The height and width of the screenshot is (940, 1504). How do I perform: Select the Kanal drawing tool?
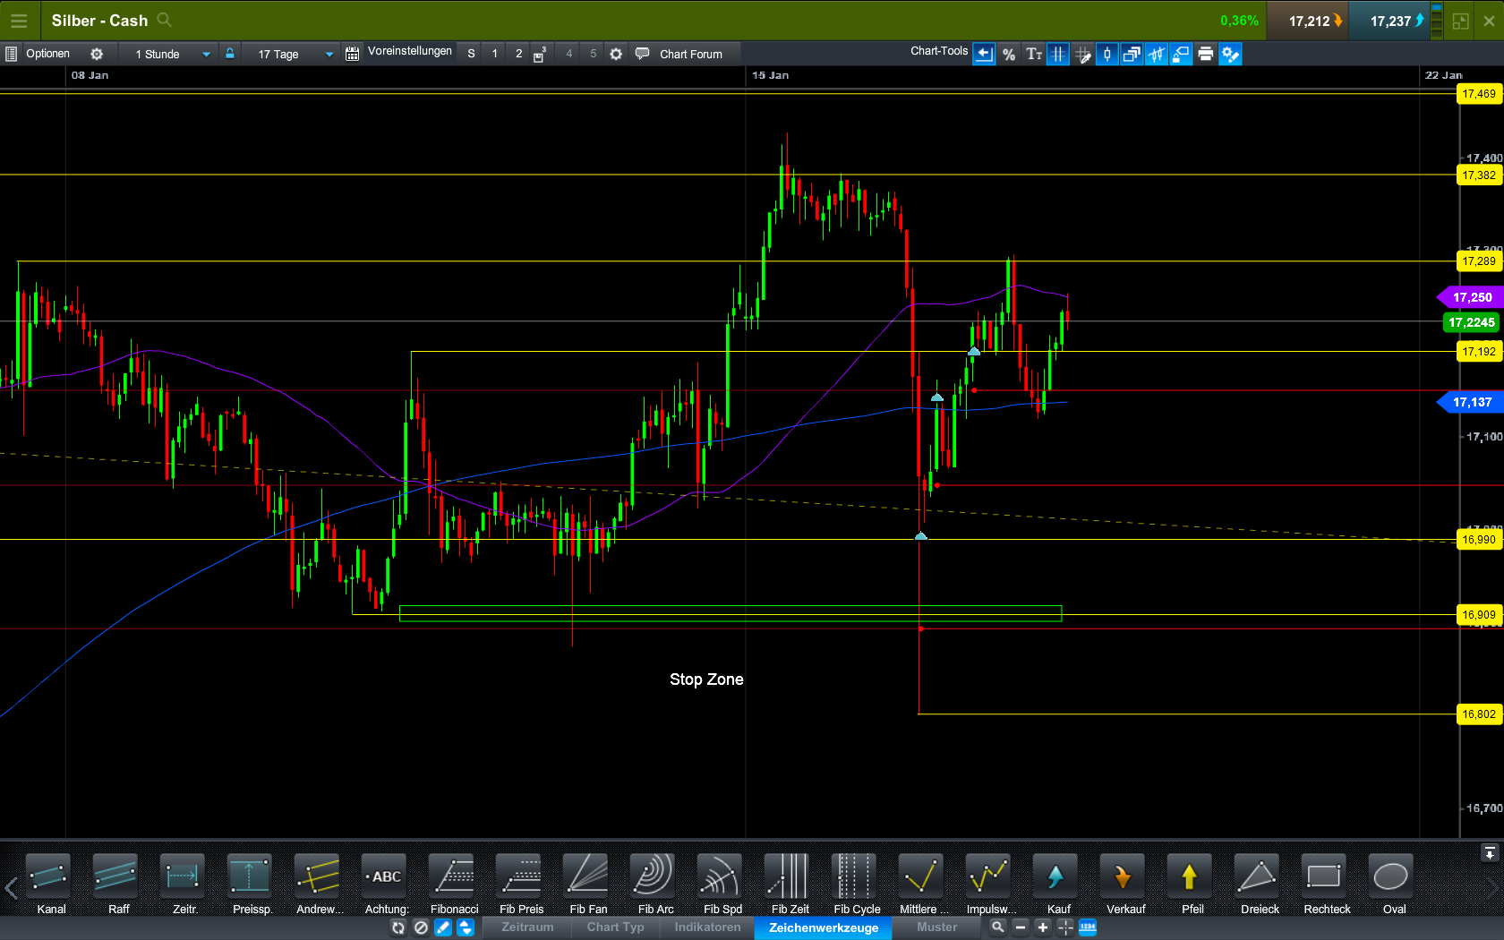tap(50, 882)
